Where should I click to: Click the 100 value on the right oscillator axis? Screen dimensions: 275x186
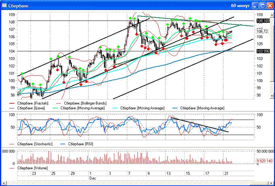(x=260, y=115)
